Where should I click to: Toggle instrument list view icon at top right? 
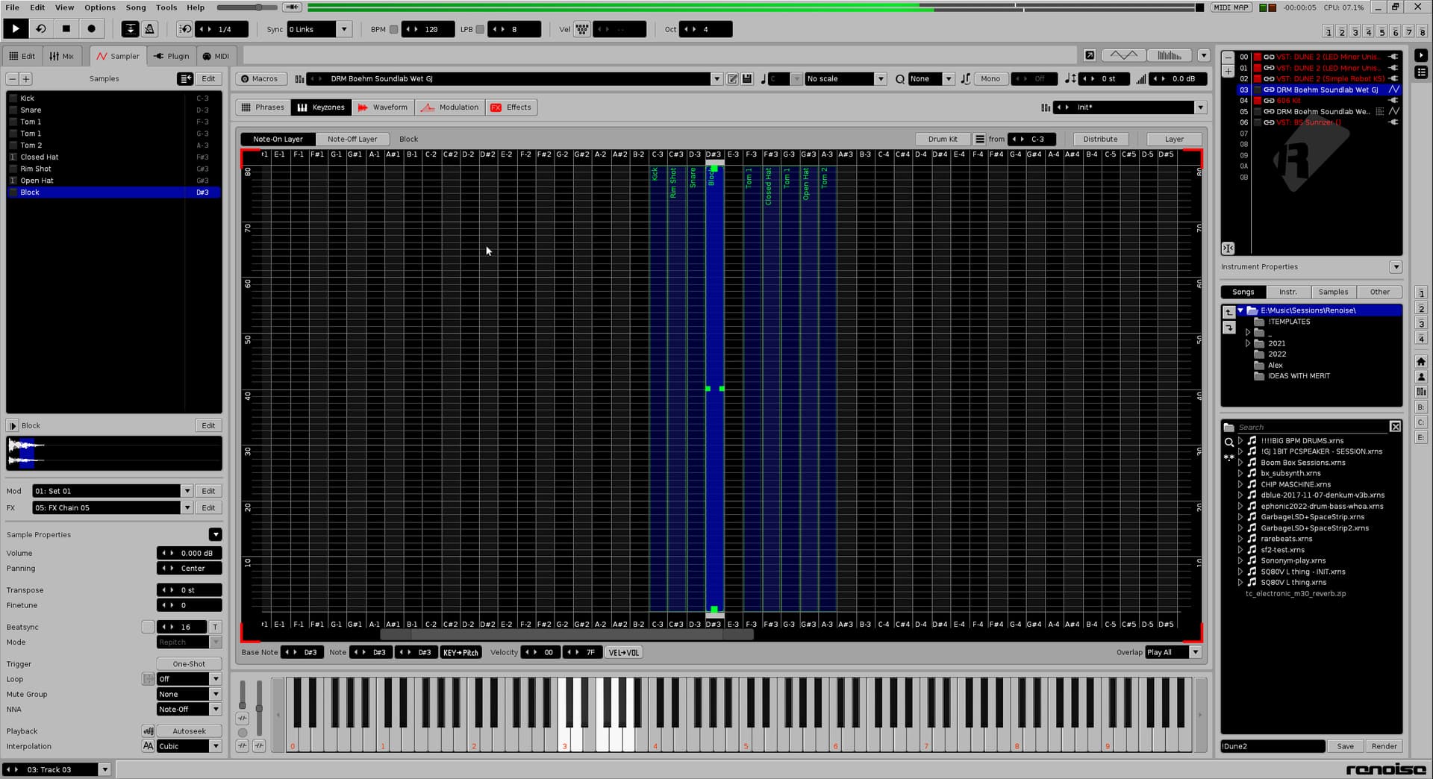point(1421,72)
